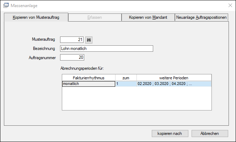Click the Auftragsnummer input field
This screenshot has height=142, width=236.
coord(72,57)
